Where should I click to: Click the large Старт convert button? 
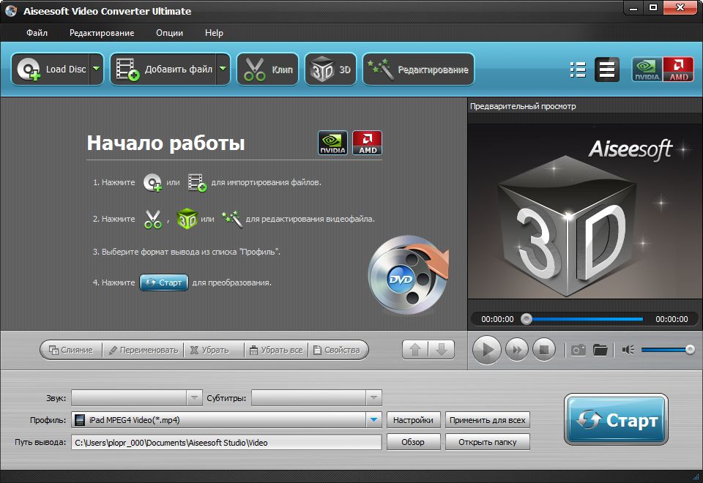coord(617,420)
